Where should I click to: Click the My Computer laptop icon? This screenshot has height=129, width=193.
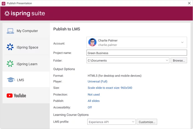10,31
